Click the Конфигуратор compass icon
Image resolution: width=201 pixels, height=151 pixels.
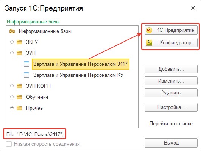pyautogui.click(x=149, y=43)
